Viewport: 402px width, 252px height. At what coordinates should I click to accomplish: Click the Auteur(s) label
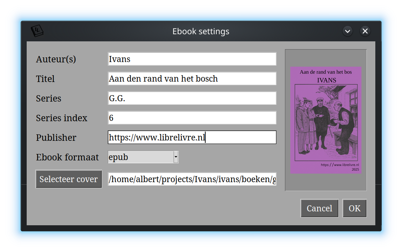click(56, 59)
